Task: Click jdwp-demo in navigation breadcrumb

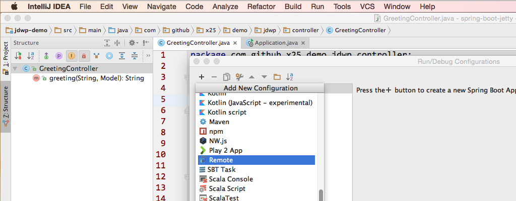Action: (27, 30)
